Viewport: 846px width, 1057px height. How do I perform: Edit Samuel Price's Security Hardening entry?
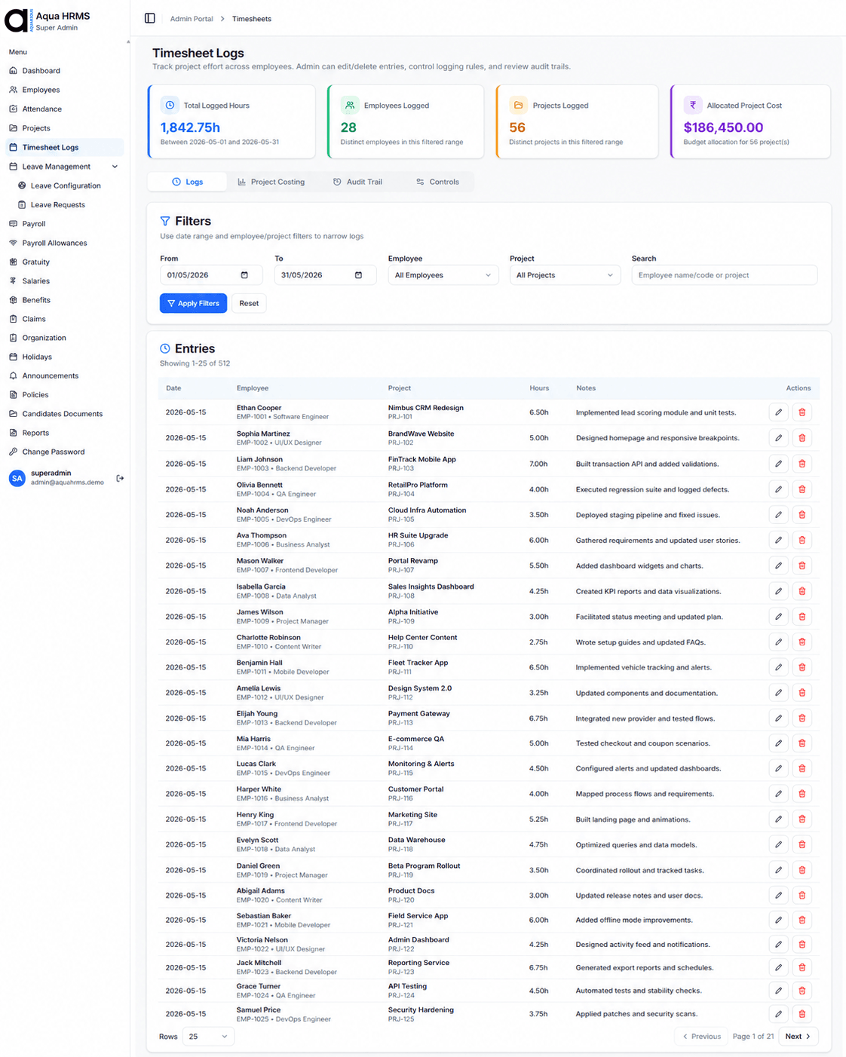pos(778,1014)
